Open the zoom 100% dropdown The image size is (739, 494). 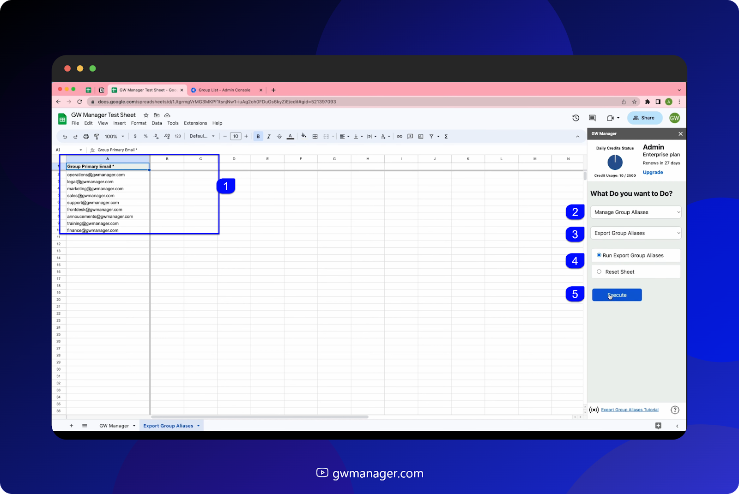click(115, 137)
